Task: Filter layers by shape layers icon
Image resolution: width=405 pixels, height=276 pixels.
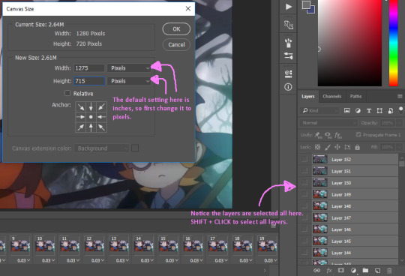Action: pos(379,110)
